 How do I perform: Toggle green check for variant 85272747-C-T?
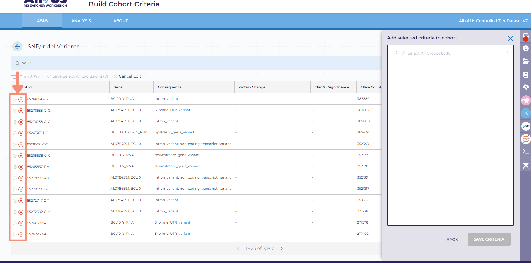pyautogui.click(x=15, y=201)
